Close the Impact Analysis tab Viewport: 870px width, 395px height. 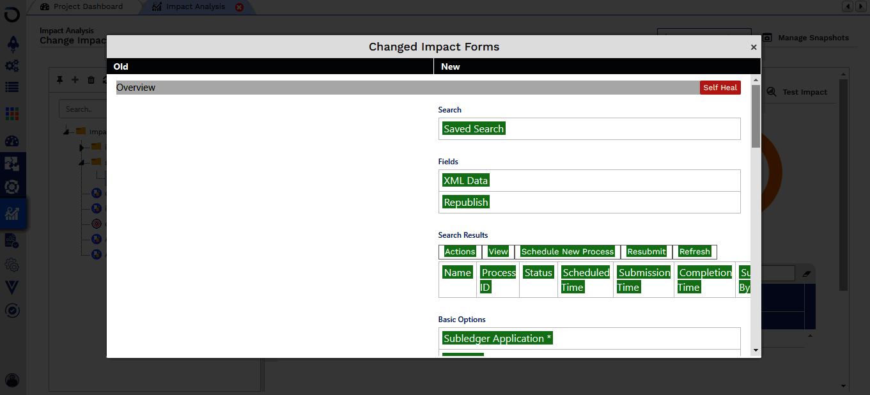[239, 7]
